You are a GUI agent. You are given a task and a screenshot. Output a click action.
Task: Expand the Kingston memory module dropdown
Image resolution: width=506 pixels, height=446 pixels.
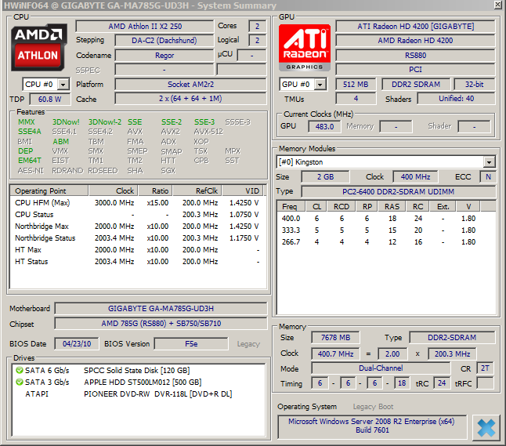click(x=490, y=162)
